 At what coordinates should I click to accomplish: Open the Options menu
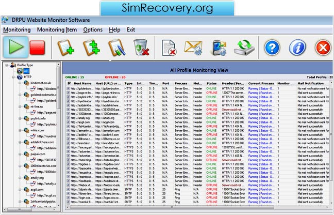click(x=93, y=29)
